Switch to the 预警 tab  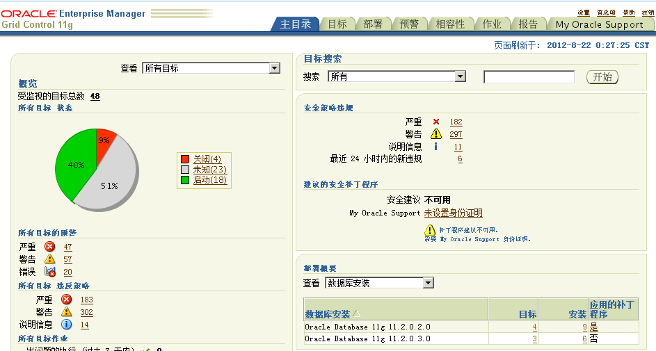pyautogui.click(x=409, y=24)
